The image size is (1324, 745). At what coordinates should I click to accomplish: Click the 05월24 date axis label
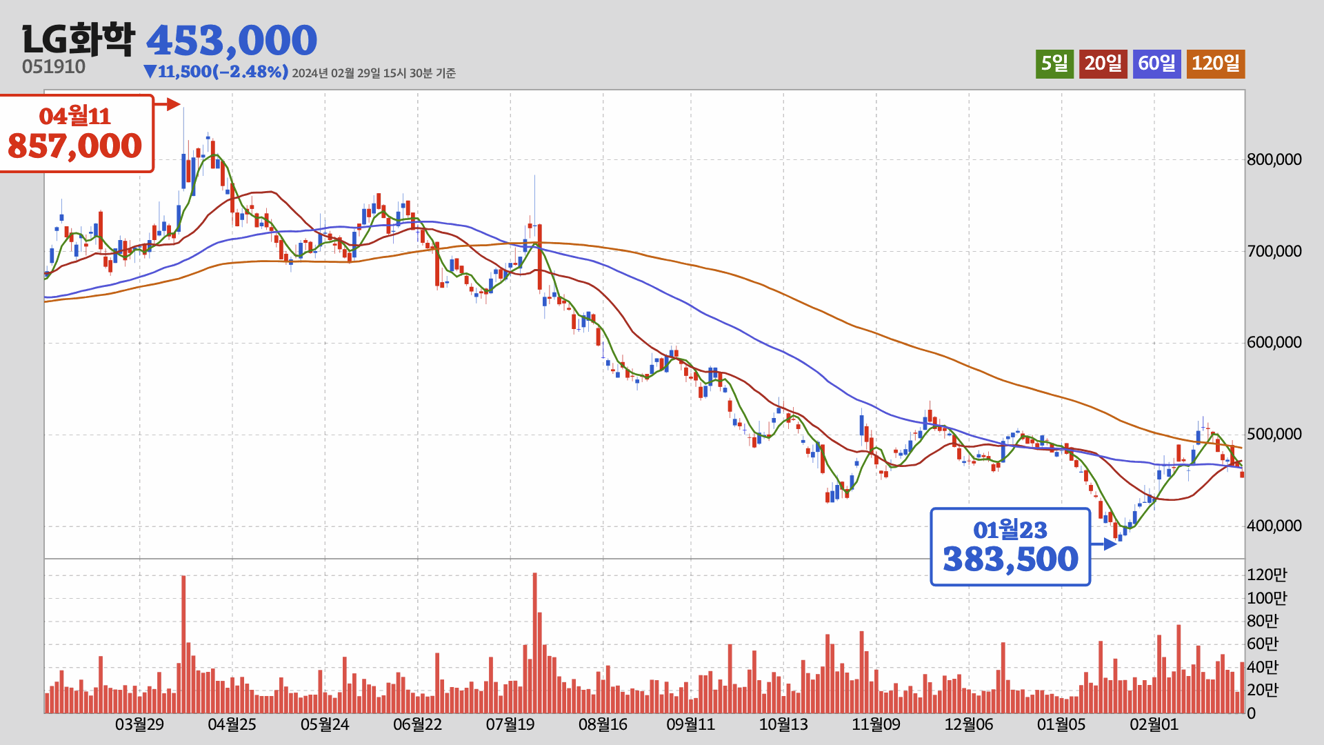click(x=325, y=725)
